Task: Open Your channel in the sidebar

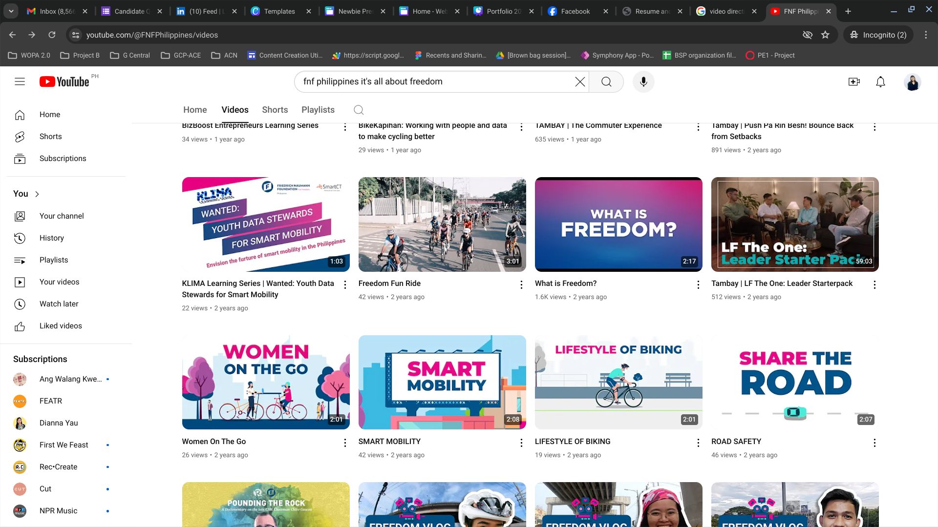Action: point(66,216)
